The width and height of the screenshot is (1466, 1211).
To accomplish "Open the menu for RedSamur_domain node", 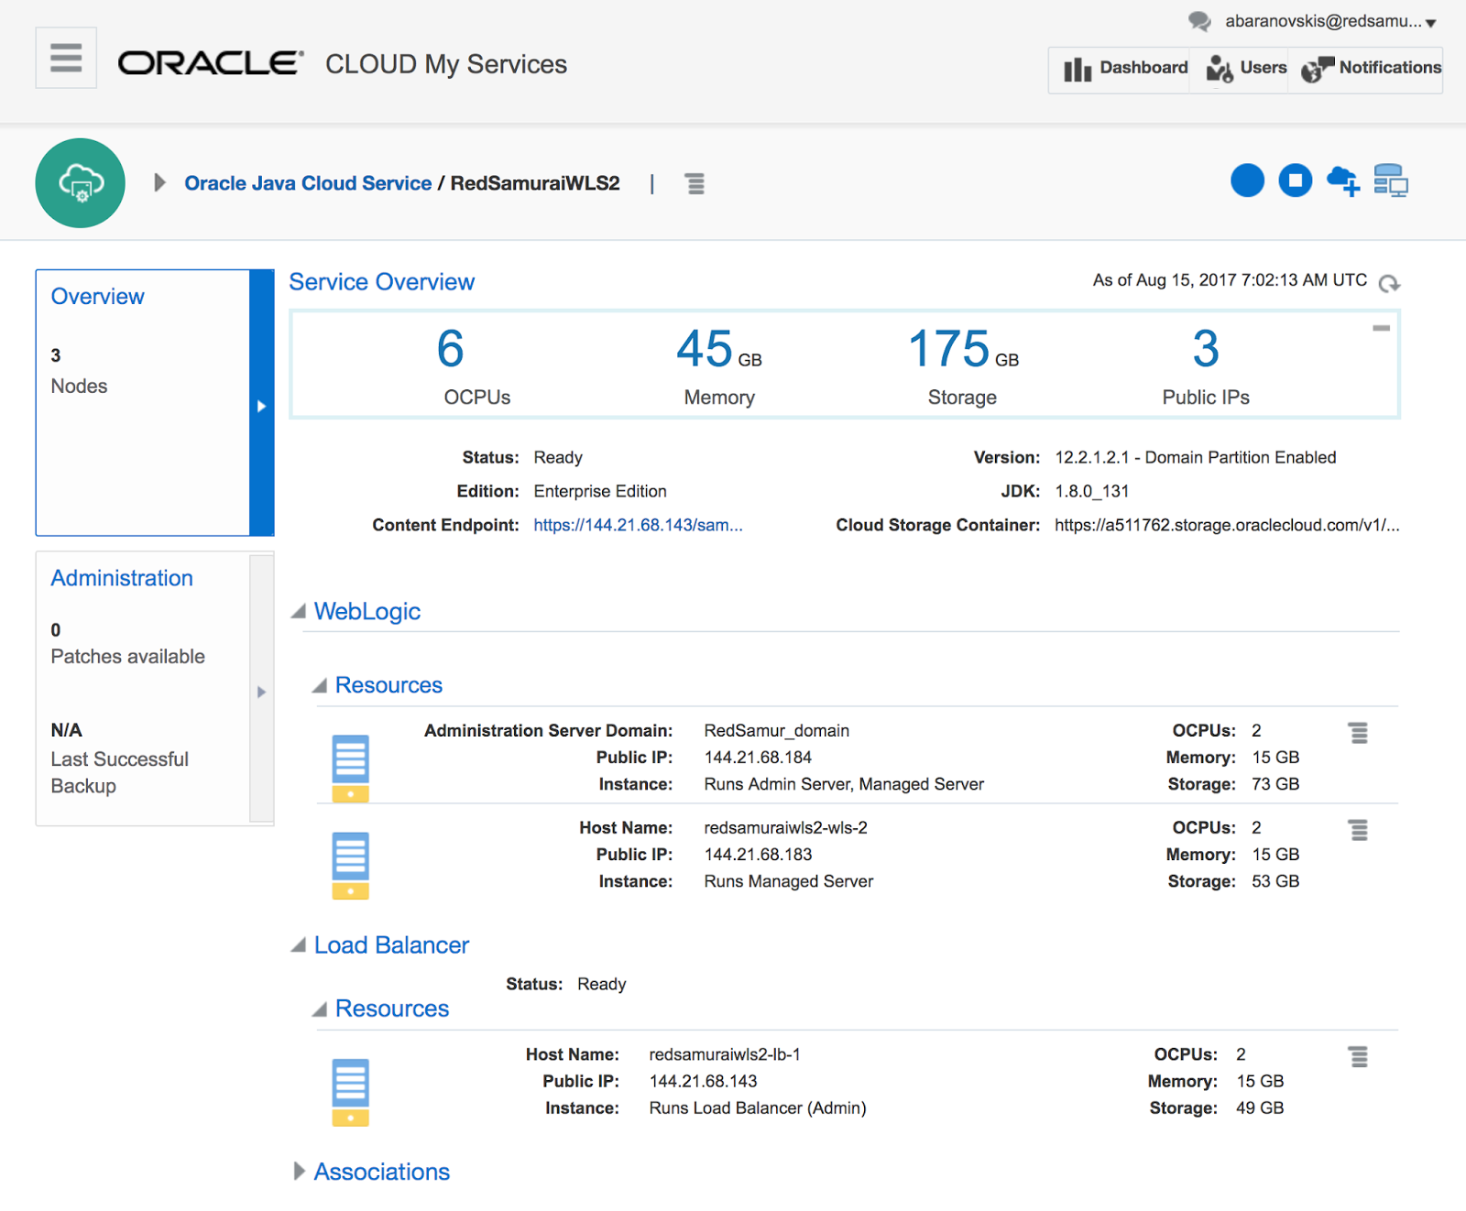I will pos(1359,732).
